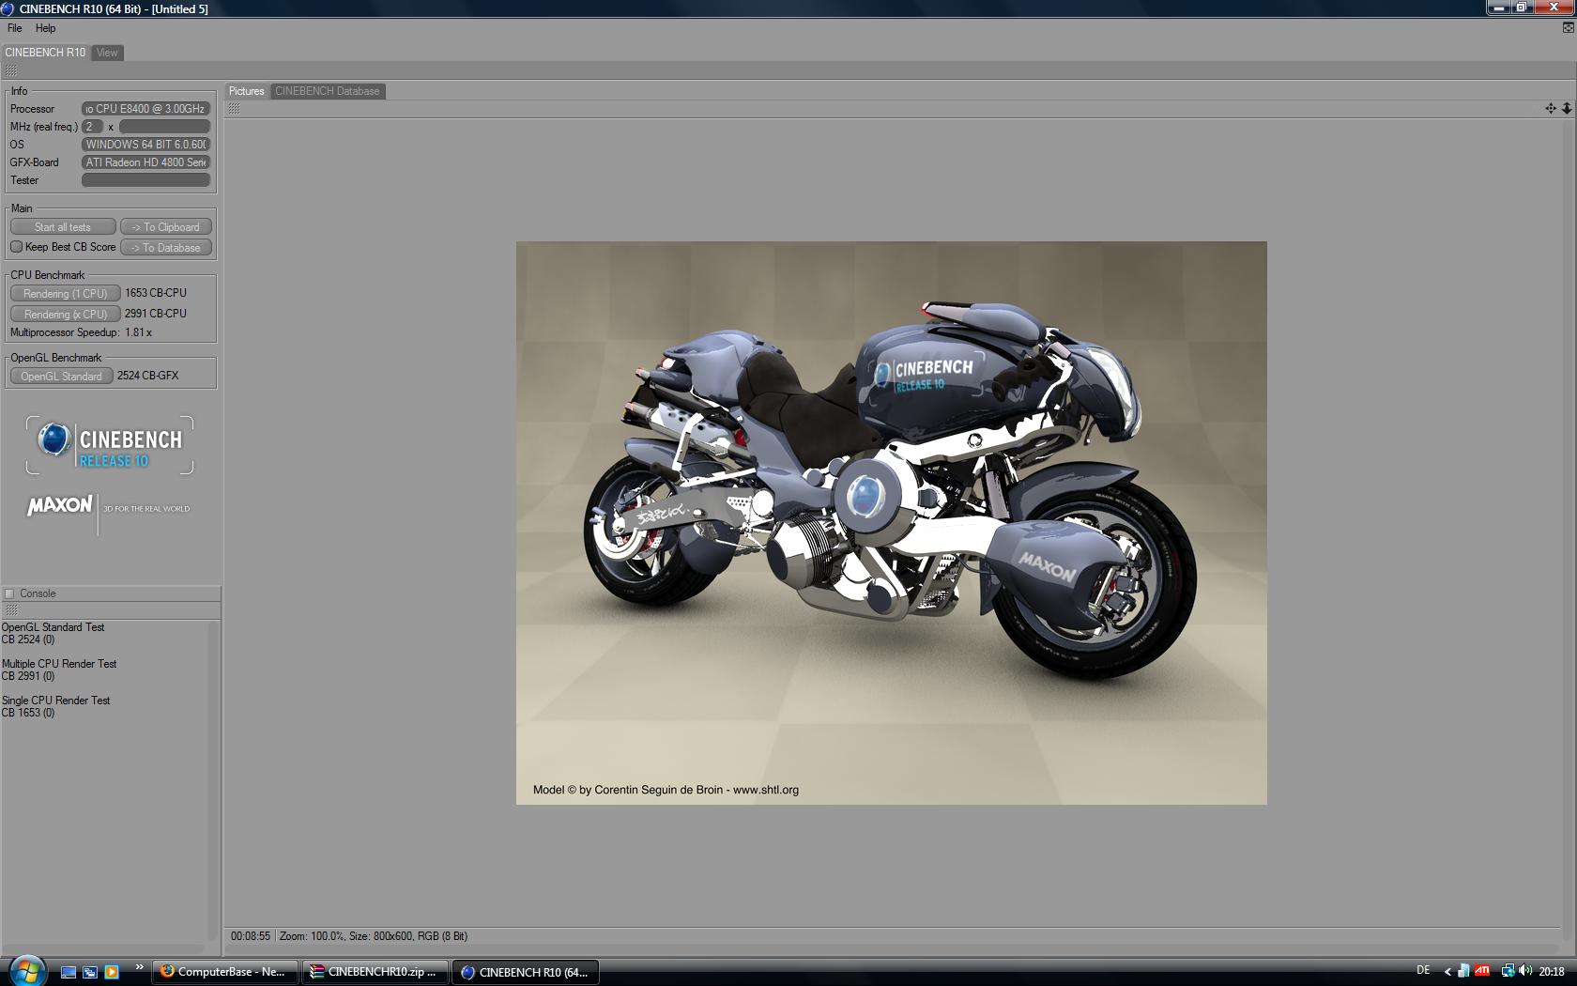Click the network tray icon

pos(1508,971)
